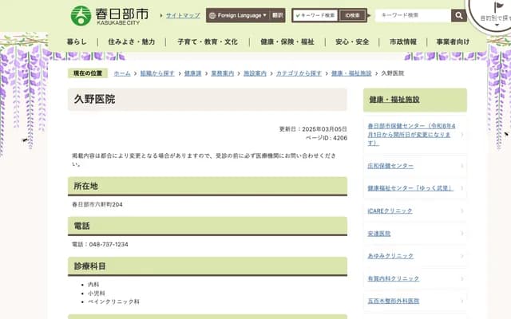
Task: Click the magnifier search button
Action: (x=459, y=15)
